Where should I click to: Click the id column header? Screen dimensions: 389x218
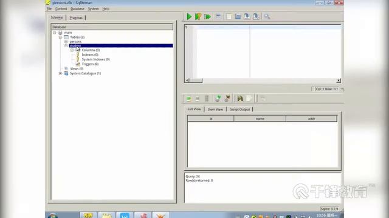[x=211, y=119]
